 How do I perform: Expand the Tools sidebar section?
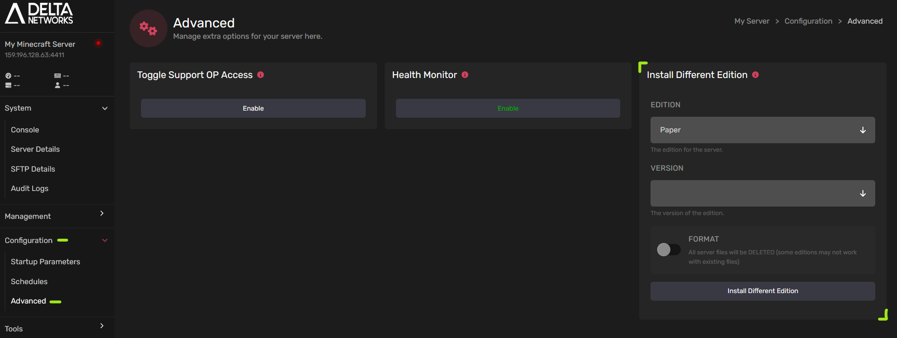57,329
